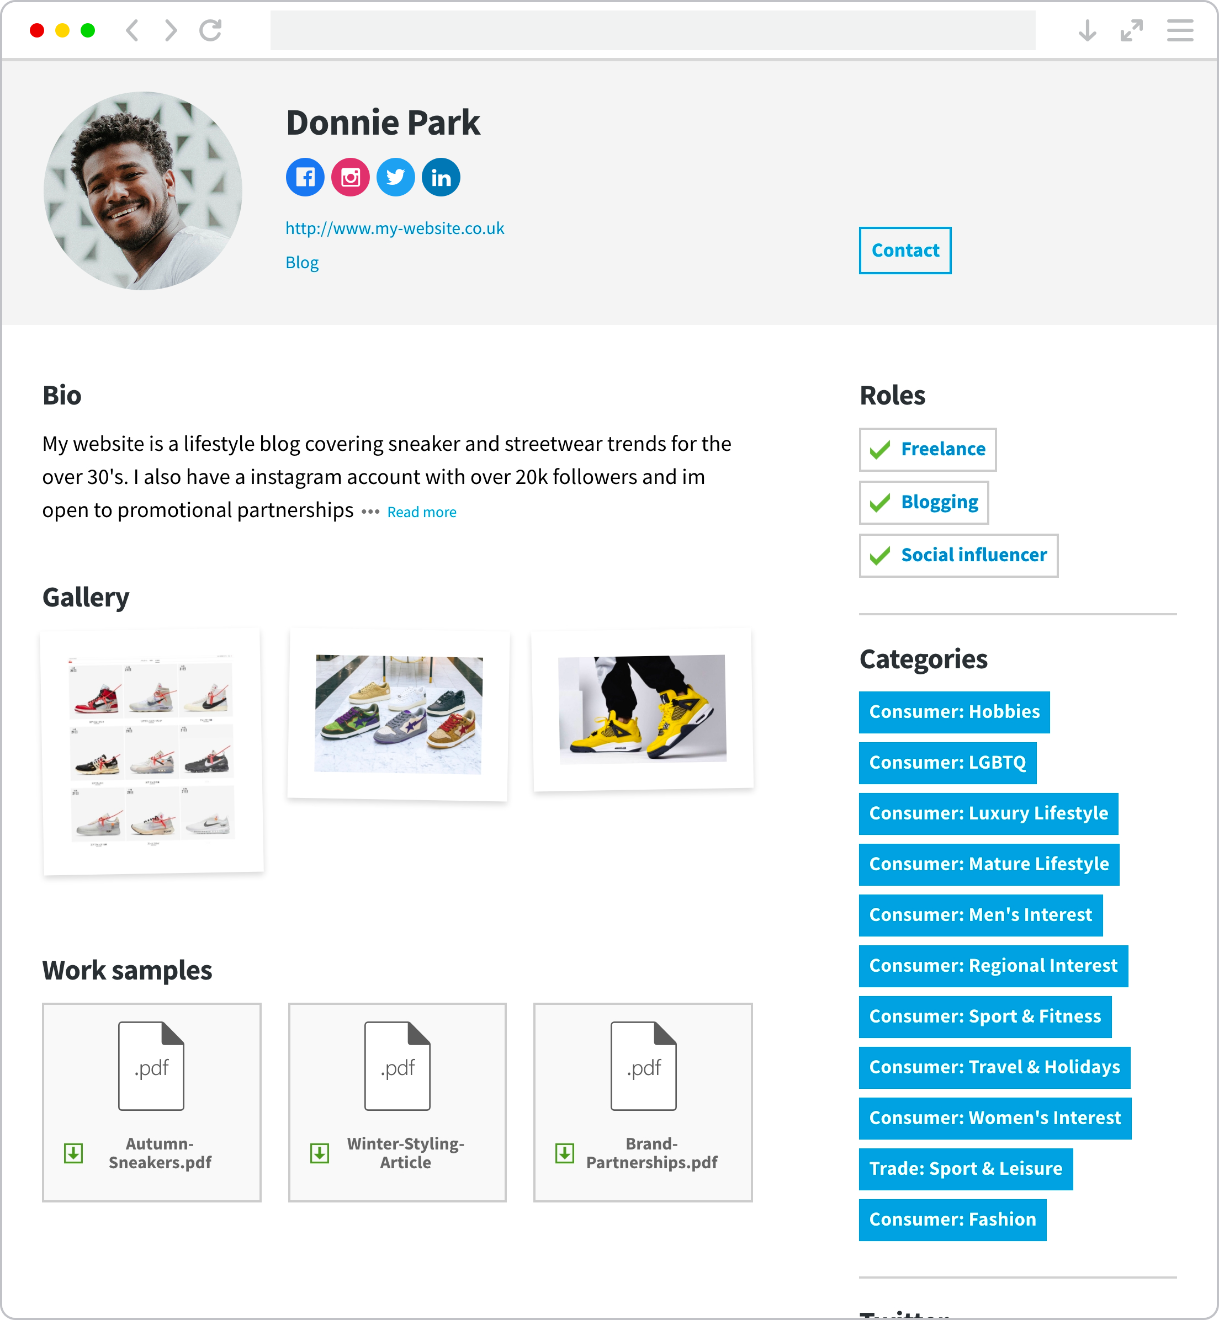Open Blog link
Viewport: 1219px width, 1320px height.
303,261
